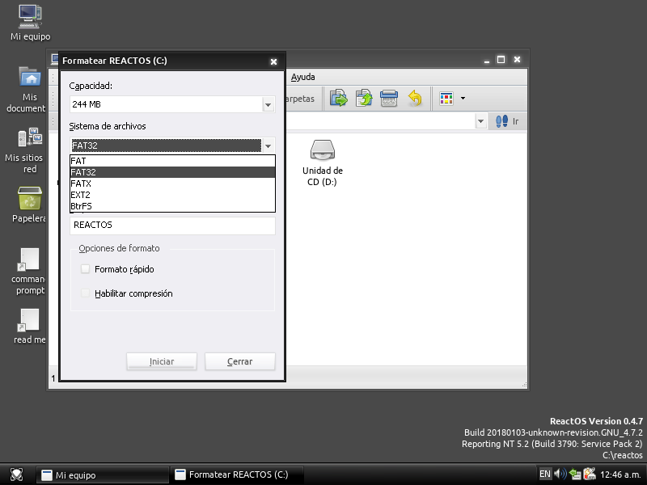Click the Move To toolbar icon in Mi equipo

(339, 98)
